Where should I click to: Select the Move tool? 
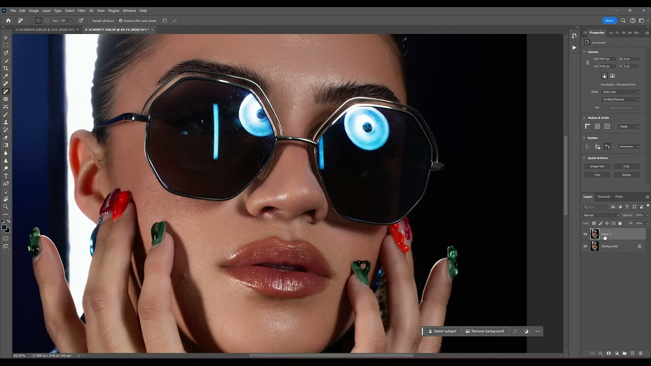tap(6, 38)
